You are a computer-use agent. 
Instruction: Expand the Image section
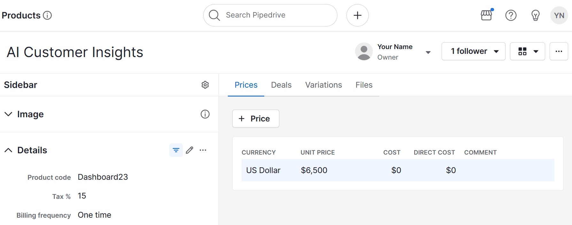coord(8,114)
